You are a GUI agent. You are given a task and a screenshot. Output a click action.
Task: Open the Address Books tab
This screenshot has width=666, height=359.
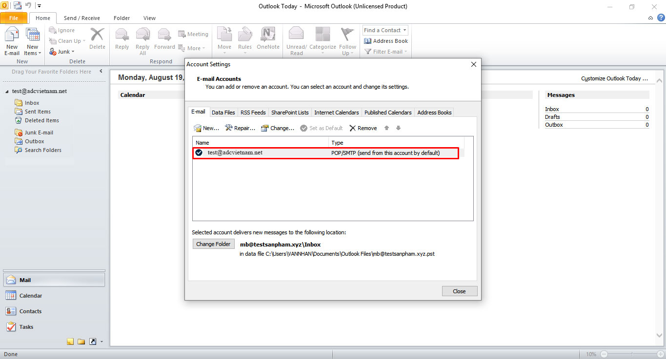pos(434,113)
